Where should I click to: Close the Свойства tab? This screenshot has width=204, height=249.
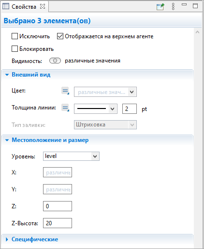(x=43, y=6)
